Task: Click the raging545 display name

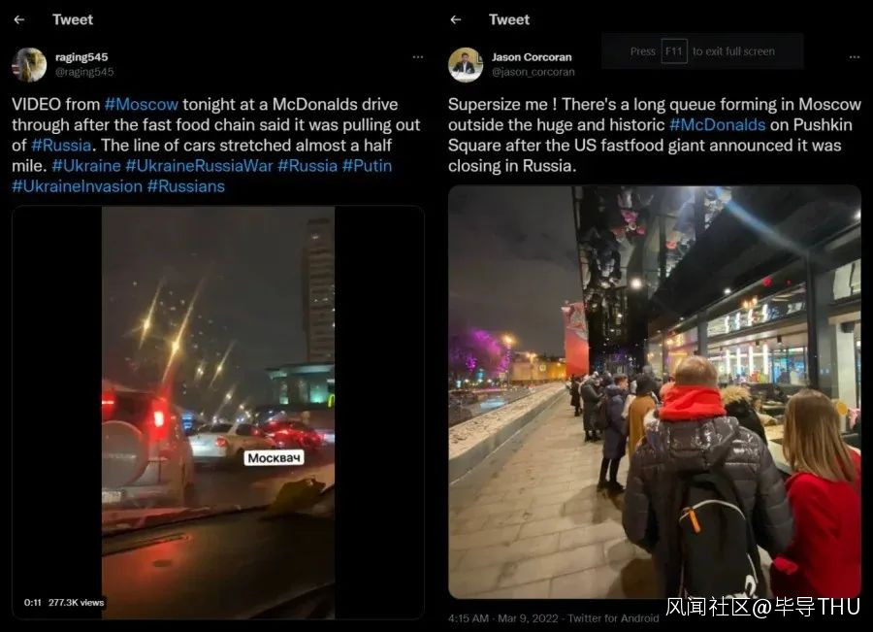Action: click(x=81, y=57)
